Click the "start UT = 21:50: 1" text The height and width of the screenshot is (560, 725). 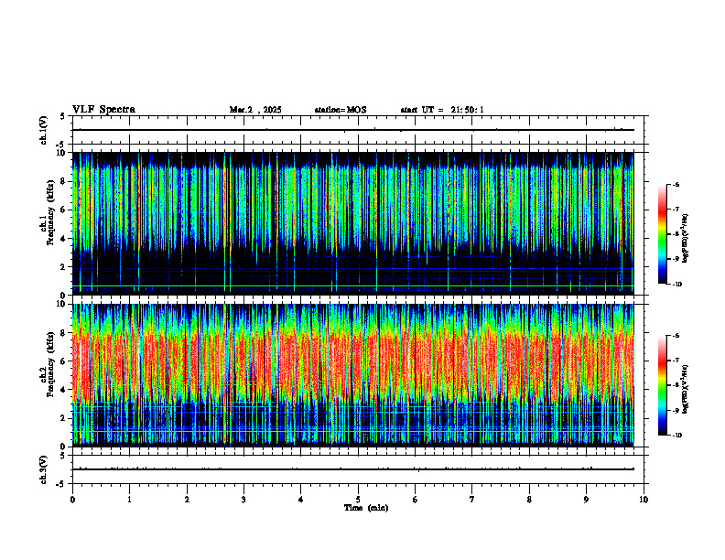pyautogui.click(x=442, y=110)
